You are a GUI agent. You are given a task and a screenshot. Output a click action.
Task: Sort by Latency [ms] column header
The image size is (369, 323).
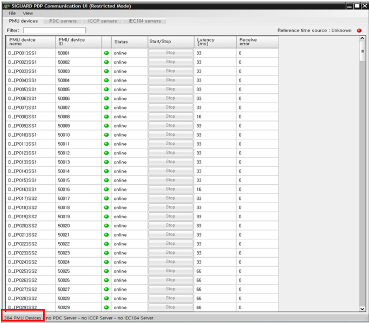click(215, 42)
